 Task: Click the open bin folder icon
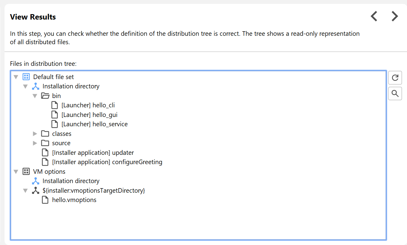(45, 96)
